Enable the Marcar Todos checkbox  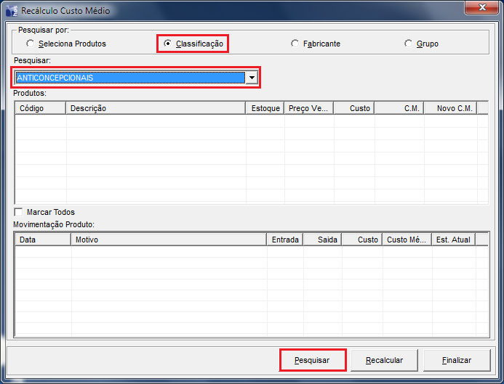(x=18, y=212)
